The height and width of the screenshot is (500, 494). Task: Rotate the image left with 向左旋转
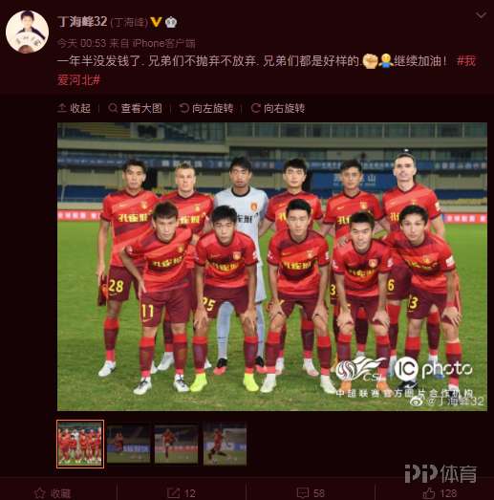tap(206, 108)
